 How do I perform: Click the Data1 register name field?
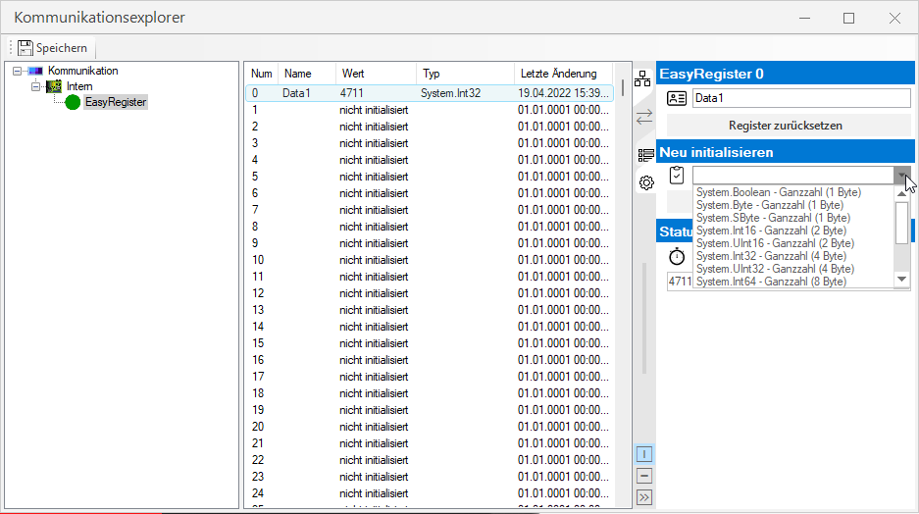click(800, 98)
